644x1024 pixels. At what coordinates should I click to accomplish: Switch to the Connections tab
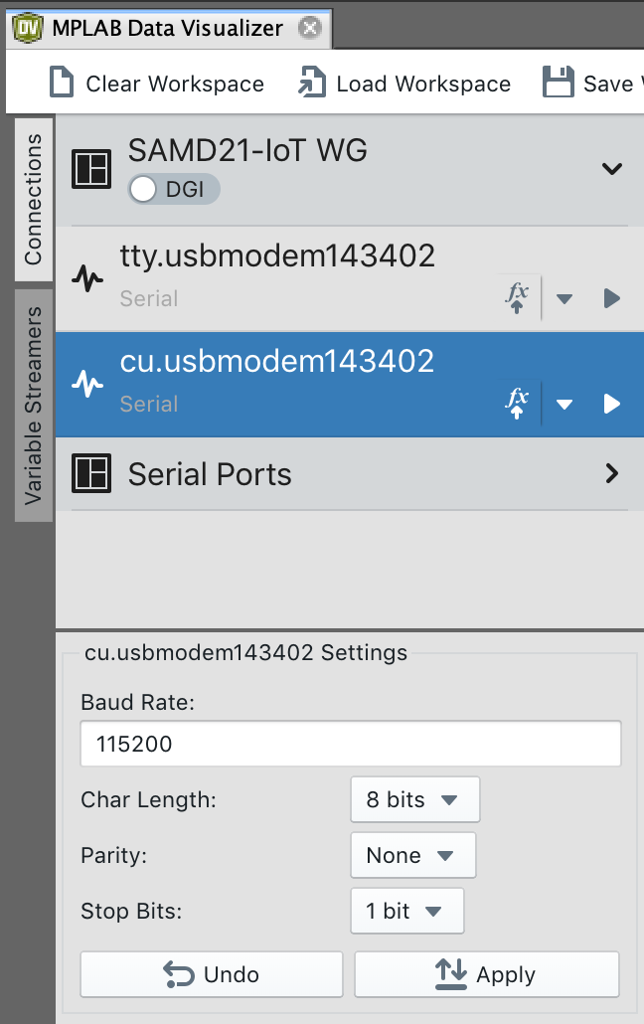pyautogui.click(x=35, y=199)
